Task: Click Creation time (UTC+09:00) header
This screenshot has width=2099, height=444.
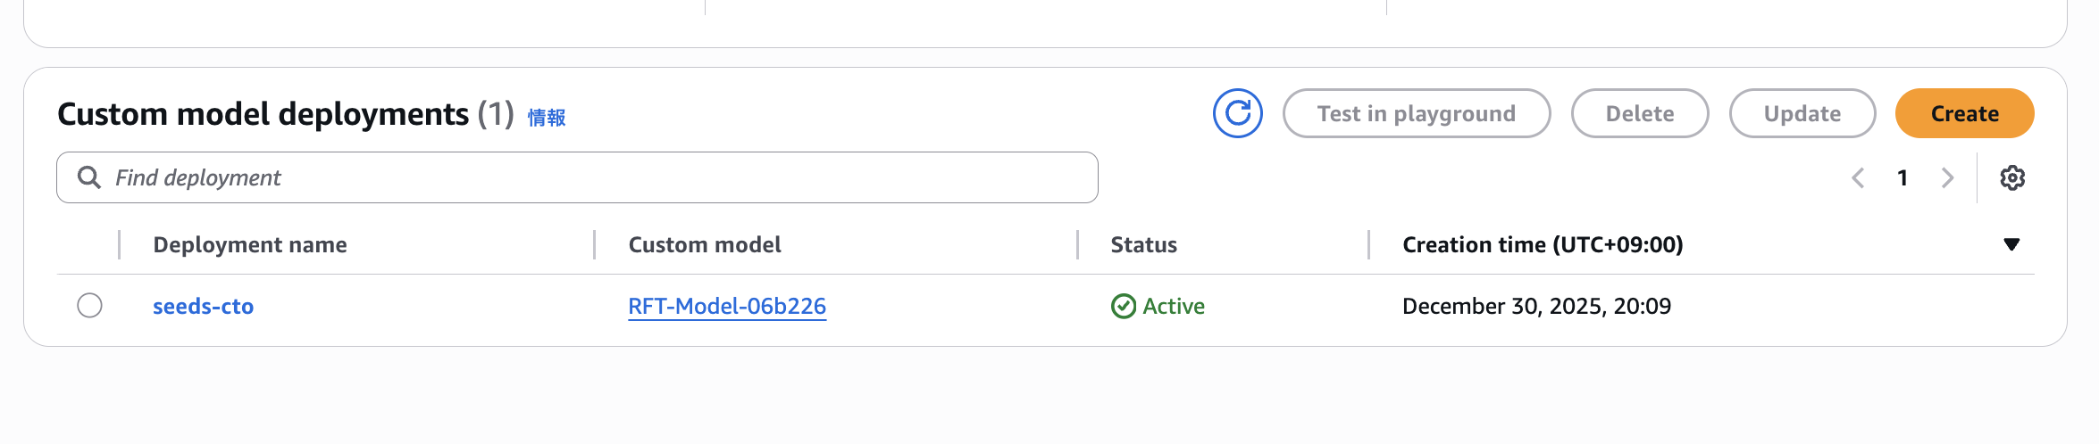Action: coord(1542,244)
